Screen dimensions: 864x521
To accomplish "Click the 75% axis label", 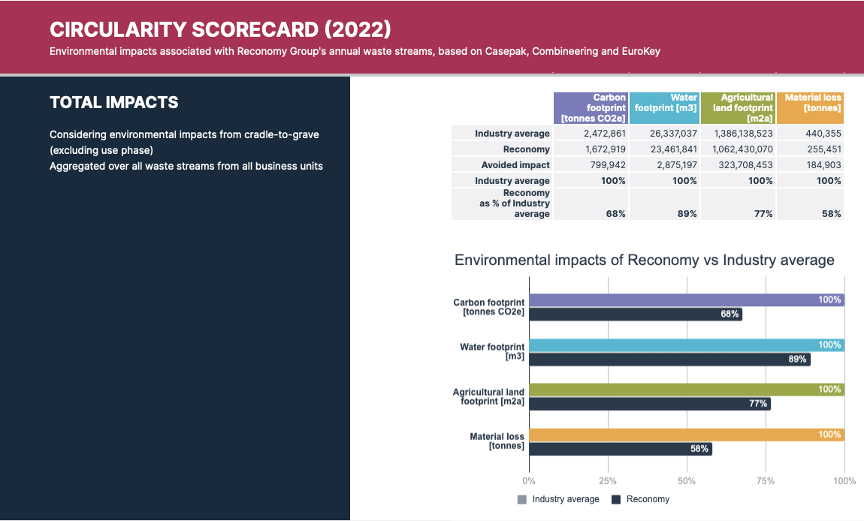I will point(766,480).
